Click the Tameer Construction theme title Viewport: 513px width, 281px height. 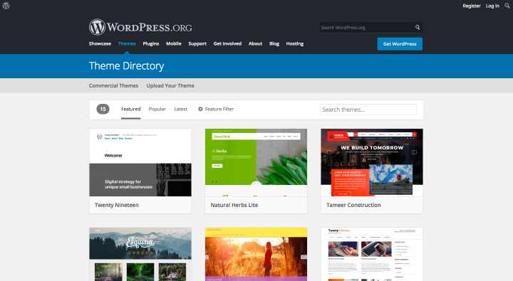click(353, 205)
